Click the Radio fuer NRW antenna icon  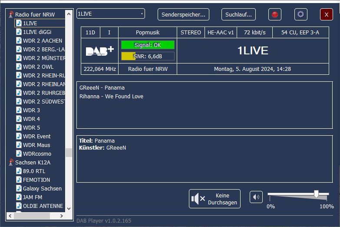click(x=11, y=15)
